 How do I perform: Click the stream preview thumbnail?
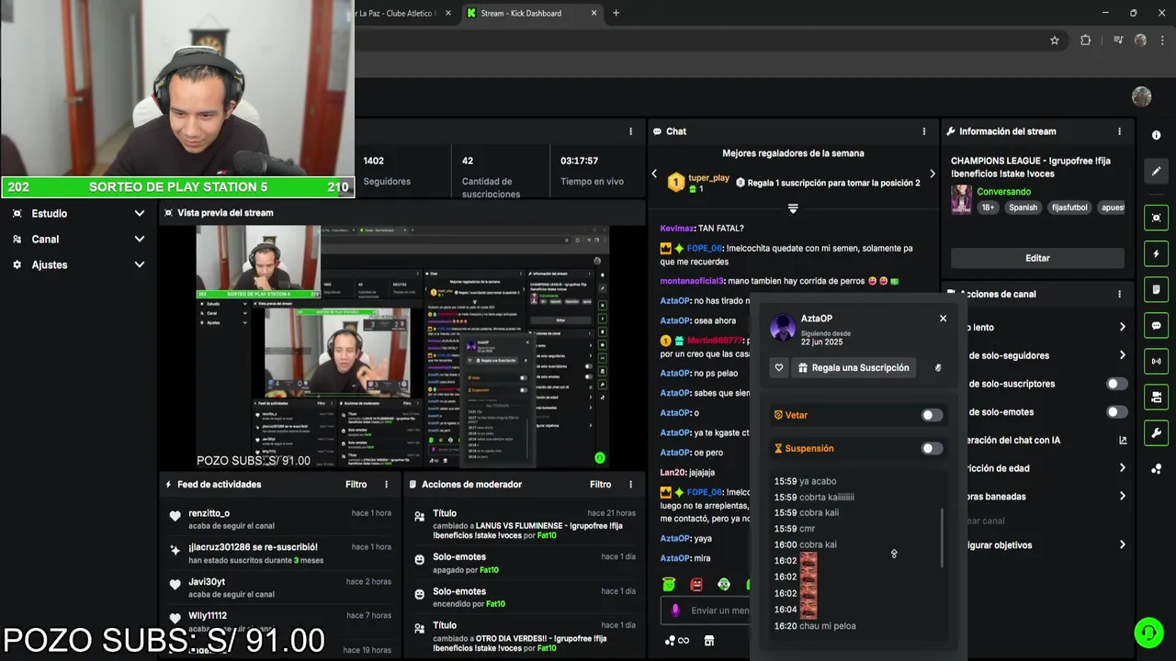pos(402,347)
